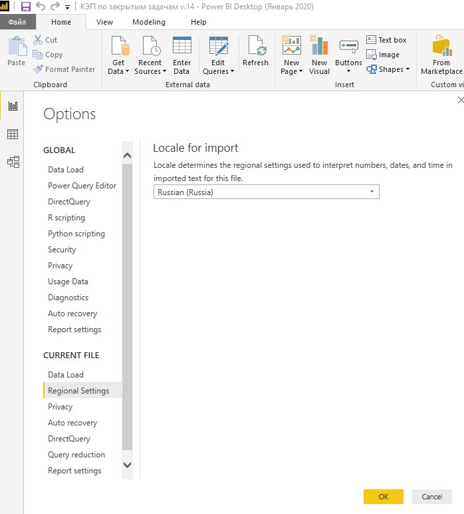The image size is (464, 514).
Task: Select Global Report settings
Action: click(74, 330)
